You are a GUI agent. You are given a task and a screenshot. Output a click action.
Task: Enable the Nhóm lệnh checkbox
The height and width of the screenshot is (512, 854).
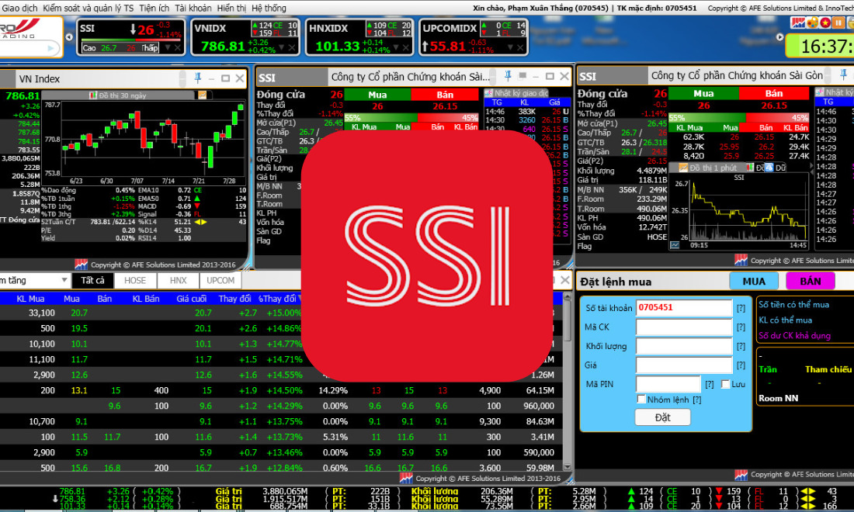tap(641, 400)
